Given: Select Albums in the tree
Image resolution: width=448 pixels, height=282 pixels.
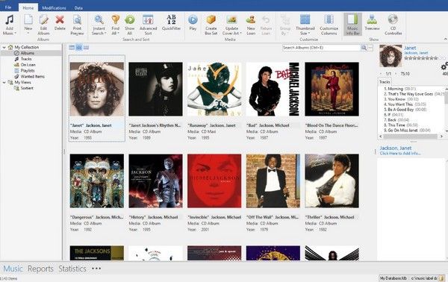Looking at the screenshot, I should tap(28, 53).
